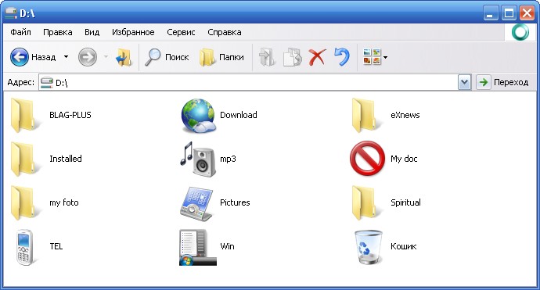540x290 pixels.
Task: Open the Download globe icon
Action: pyautogui.click(x=198, y=116)
